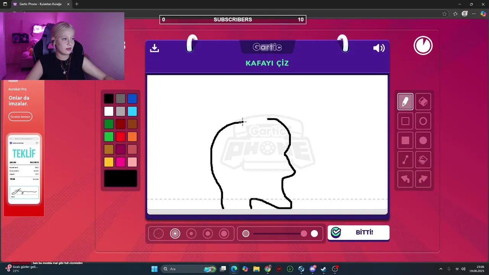Select the paint bucket fill tool
This screenshot has height=275, width=489.
pyautogui.click(x=423, y=160)
